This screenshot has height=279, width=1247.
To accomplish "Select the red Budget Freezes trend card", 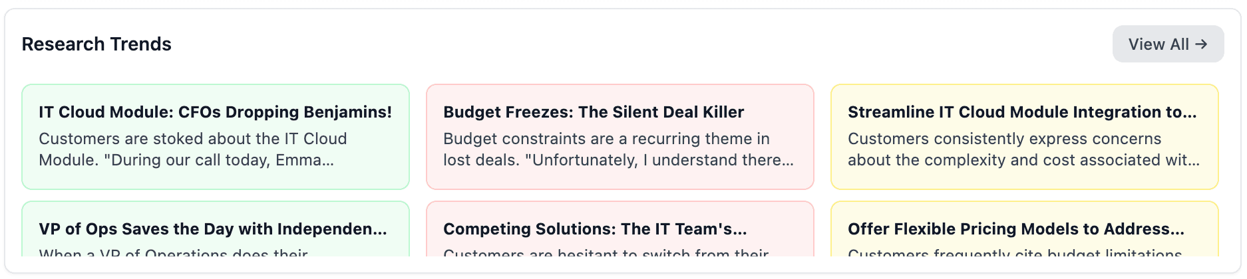I will [x=620, y=178].
